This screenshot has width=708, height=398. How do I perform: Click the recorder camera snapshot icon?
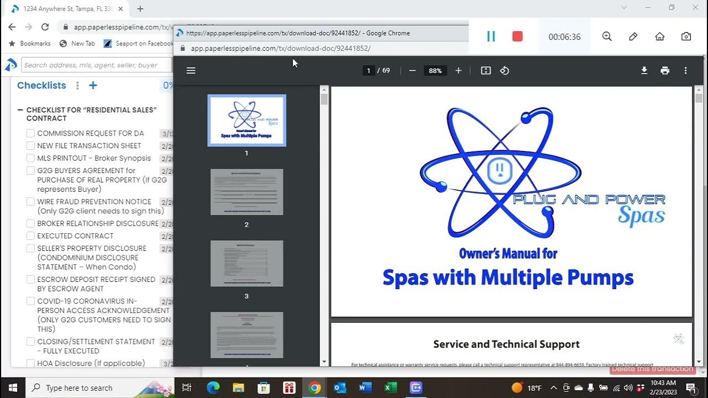(686, 36)
